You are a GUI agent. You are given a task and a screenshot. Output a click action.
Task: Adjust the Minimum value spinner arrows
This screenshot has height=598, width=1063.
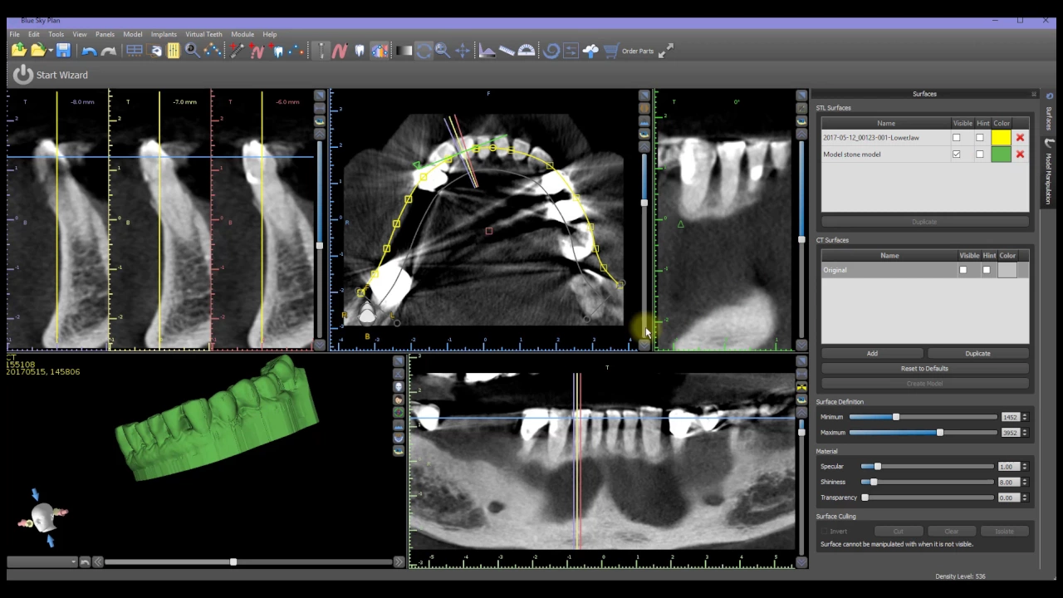[x=1025, y=417]
